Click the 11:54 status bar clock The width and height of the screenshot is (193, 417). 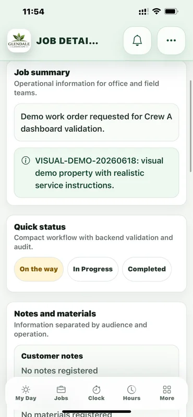pos(33,11)
